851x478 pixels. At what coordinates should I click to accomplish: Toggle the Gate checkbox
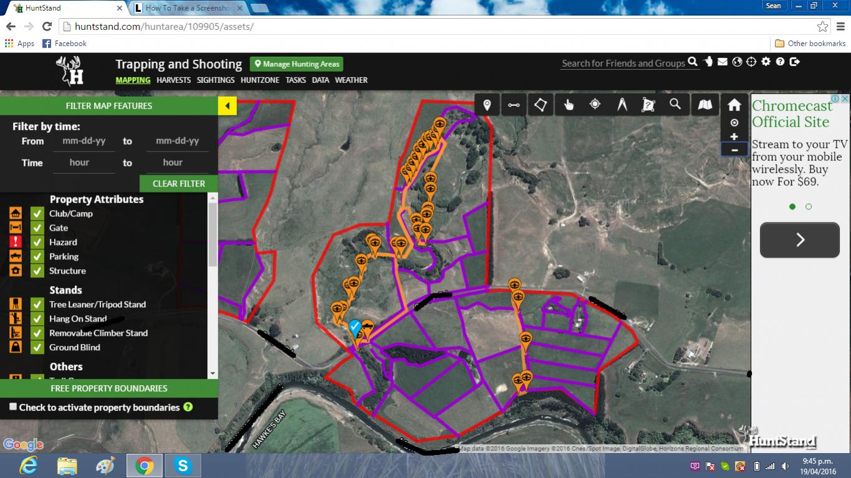(x=37, y=228)
